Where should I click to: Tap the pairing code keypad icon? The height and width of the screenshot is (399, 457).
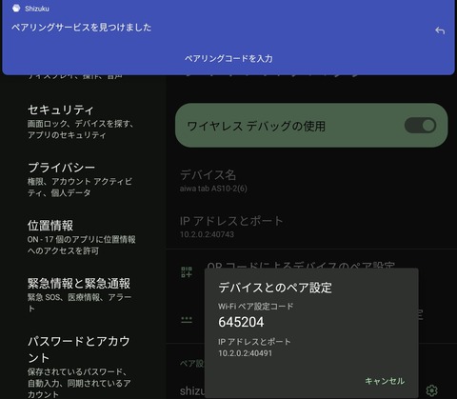(187, 320)
